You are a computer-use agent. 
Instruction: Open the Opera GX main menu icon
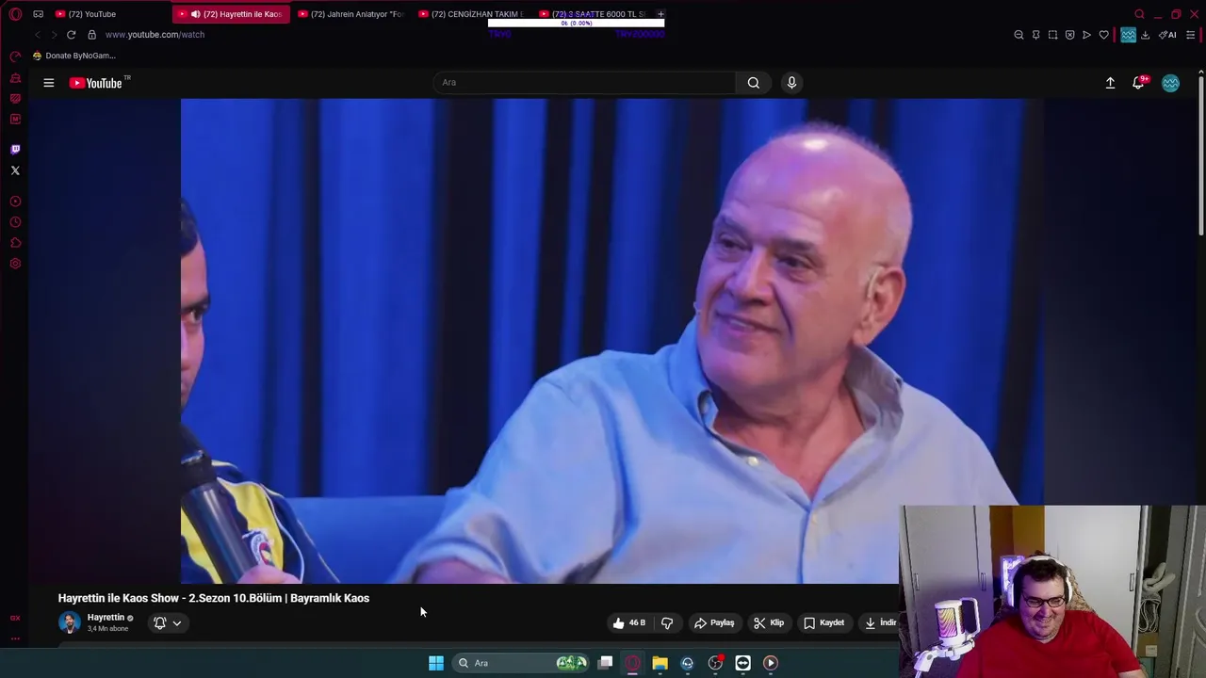coord(15,14)
